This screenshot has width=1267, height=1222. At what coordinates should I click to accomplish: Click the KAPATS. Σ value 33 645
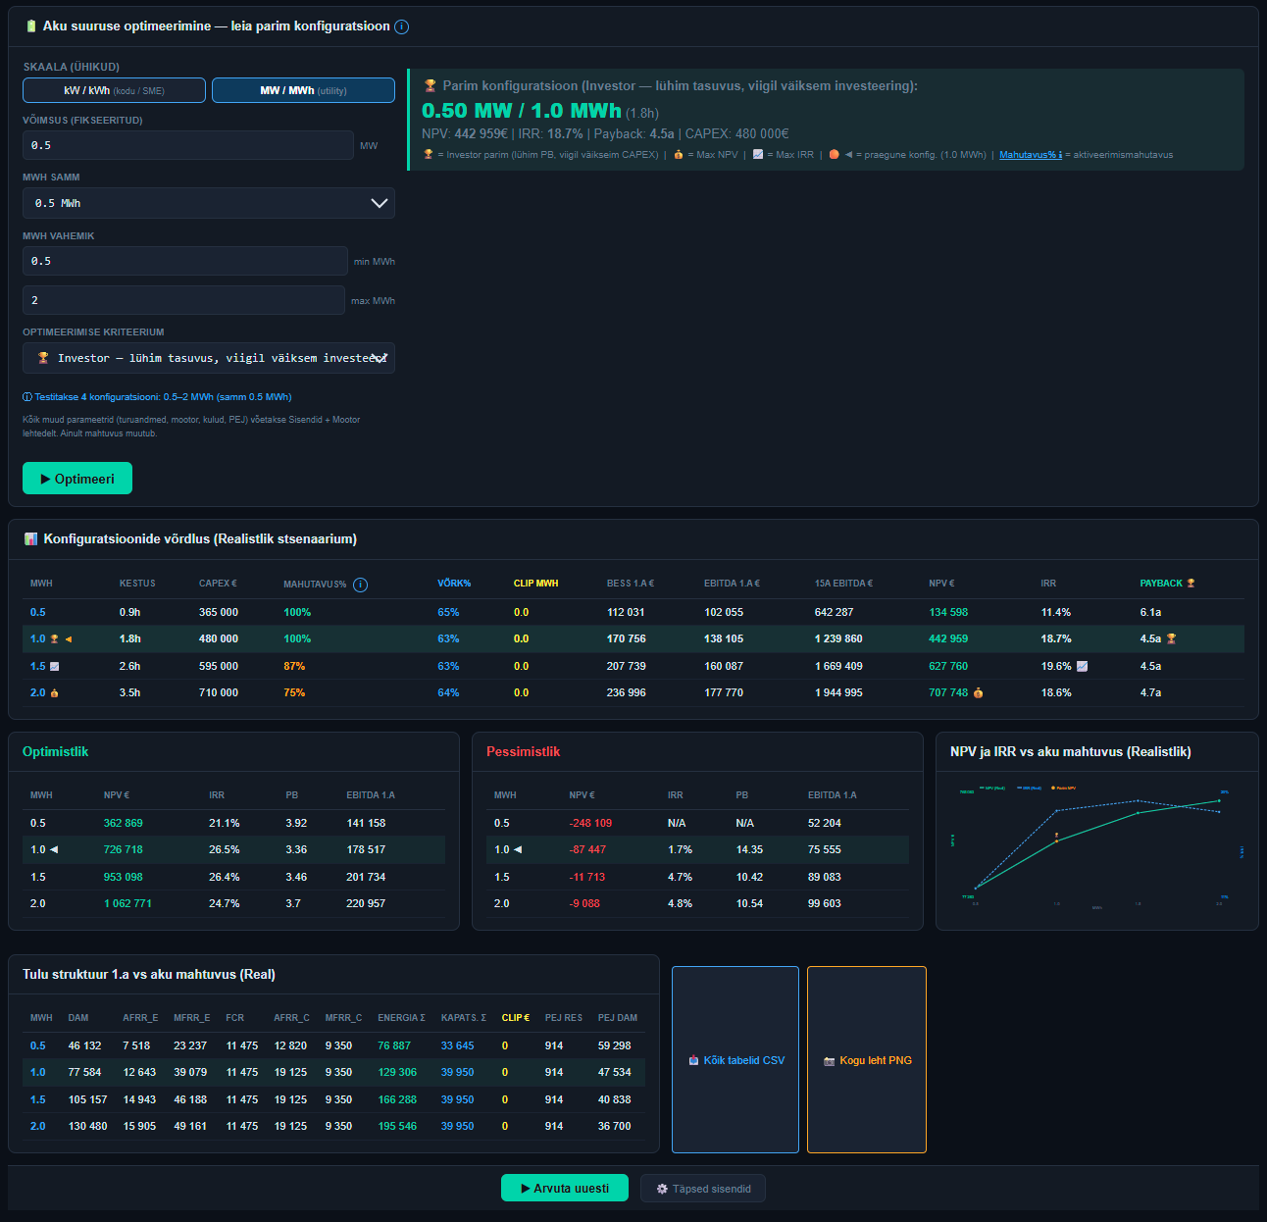(x=457, y=1045)
